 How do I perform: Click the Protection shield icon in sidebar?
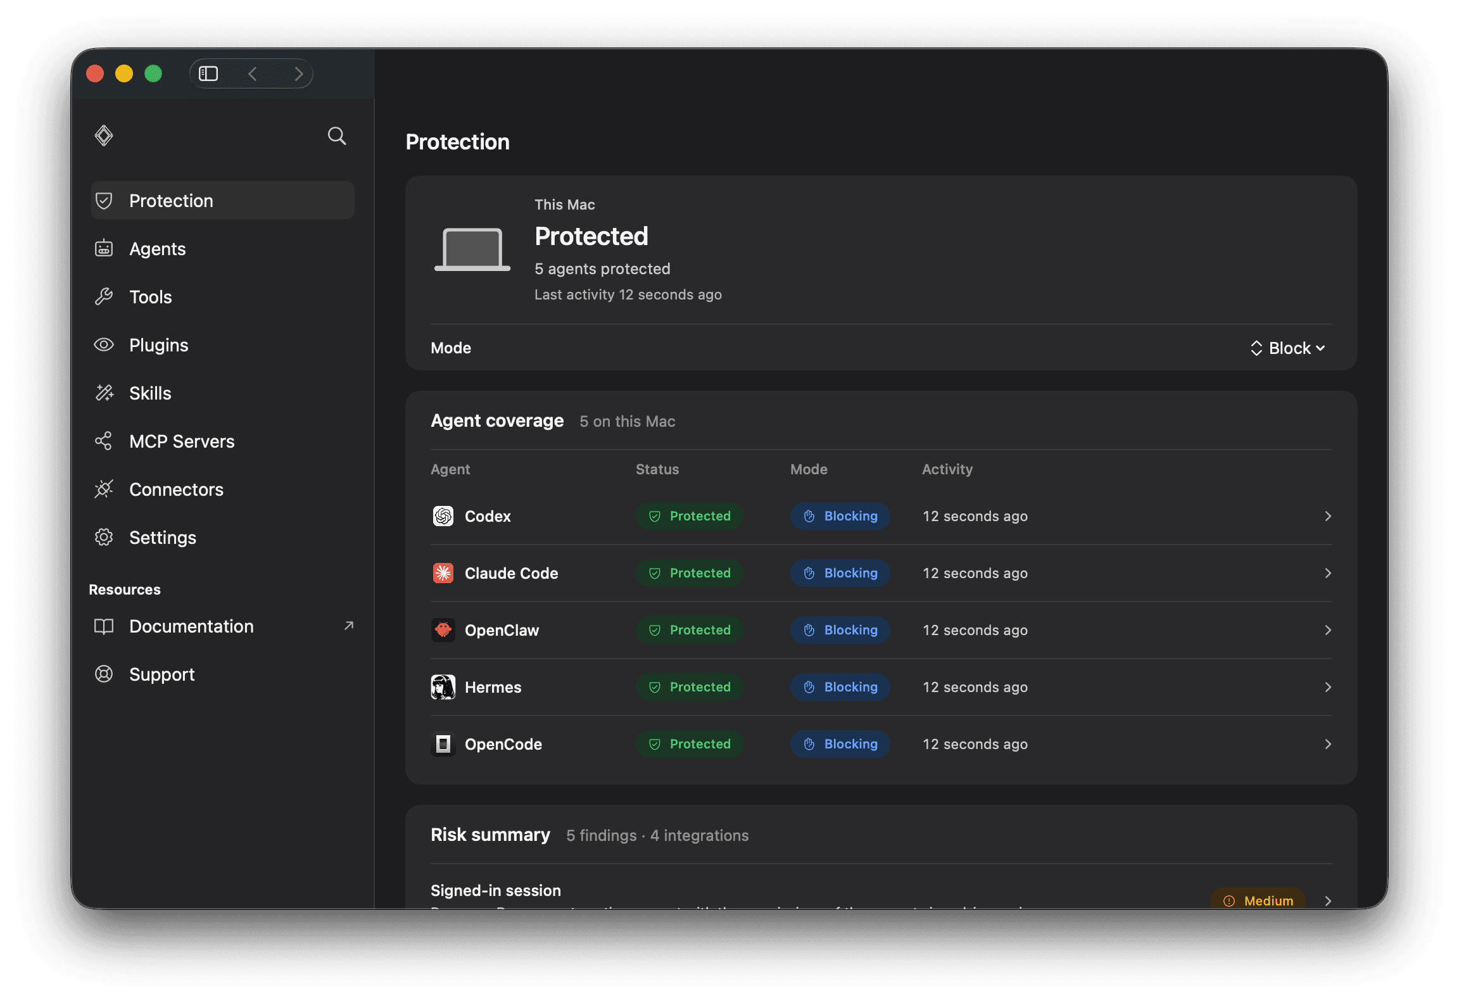(x=104, y=201)
